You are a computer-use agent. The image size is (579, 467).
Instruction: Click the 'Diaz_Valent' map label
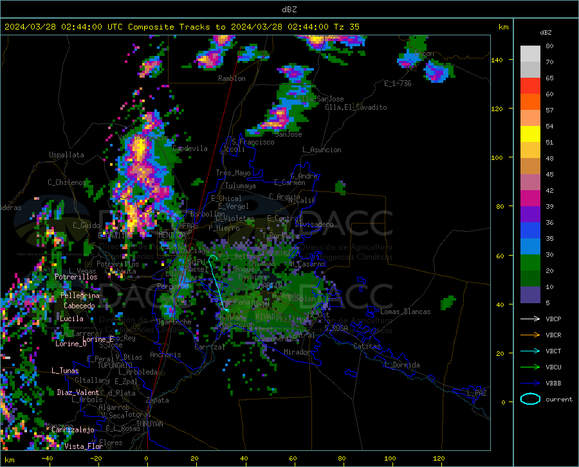78,392
